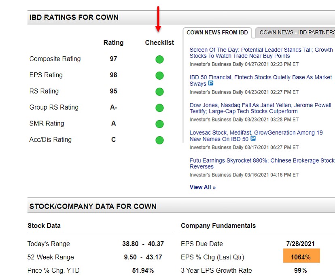
Task: Click View All news link
Action: (x=202, y=187)
